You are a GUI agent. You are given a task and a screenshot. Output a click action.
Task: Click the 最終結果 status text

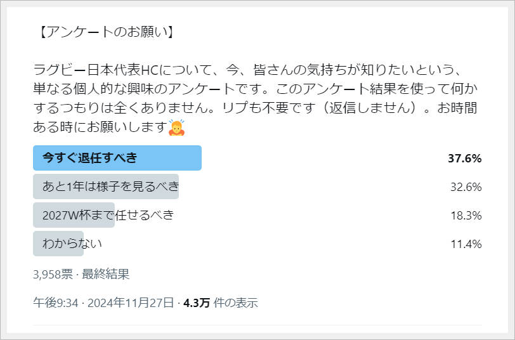(x=105, y=274)
